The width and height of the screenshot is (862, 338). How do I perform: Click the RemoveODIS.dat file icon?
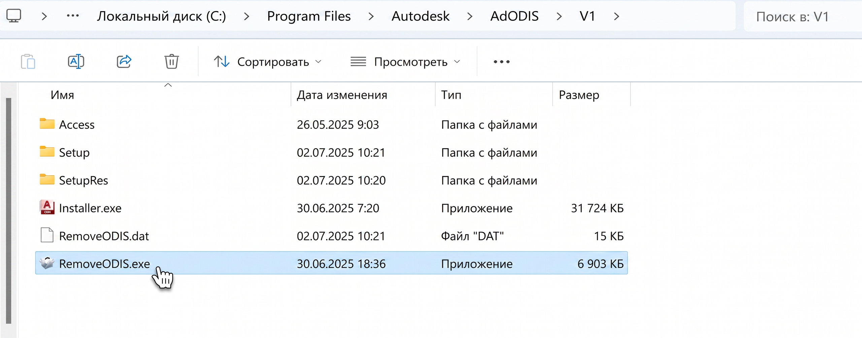click(x=47, y=235)
